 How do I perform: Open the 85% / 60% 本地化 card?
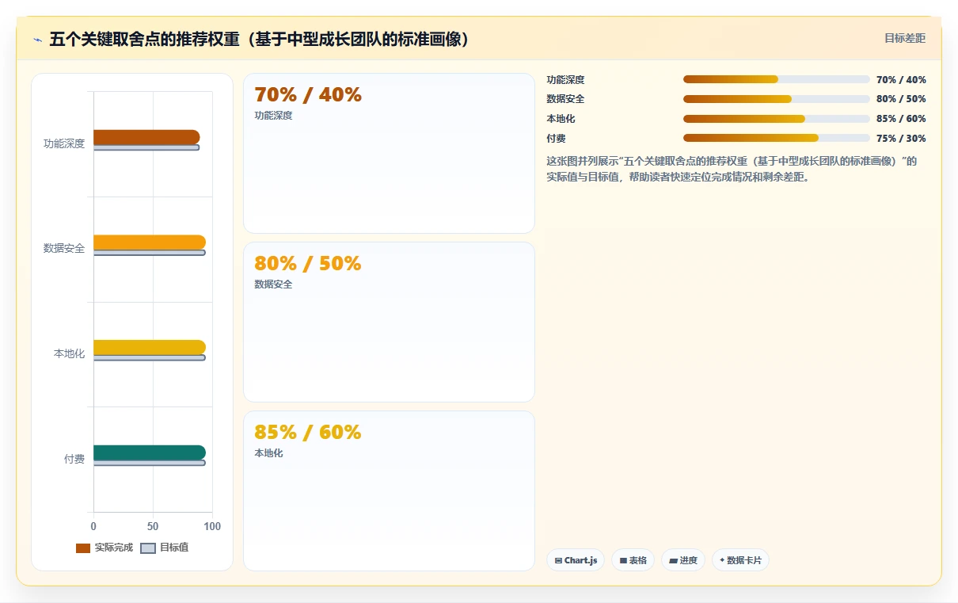(x=389, y=490)
